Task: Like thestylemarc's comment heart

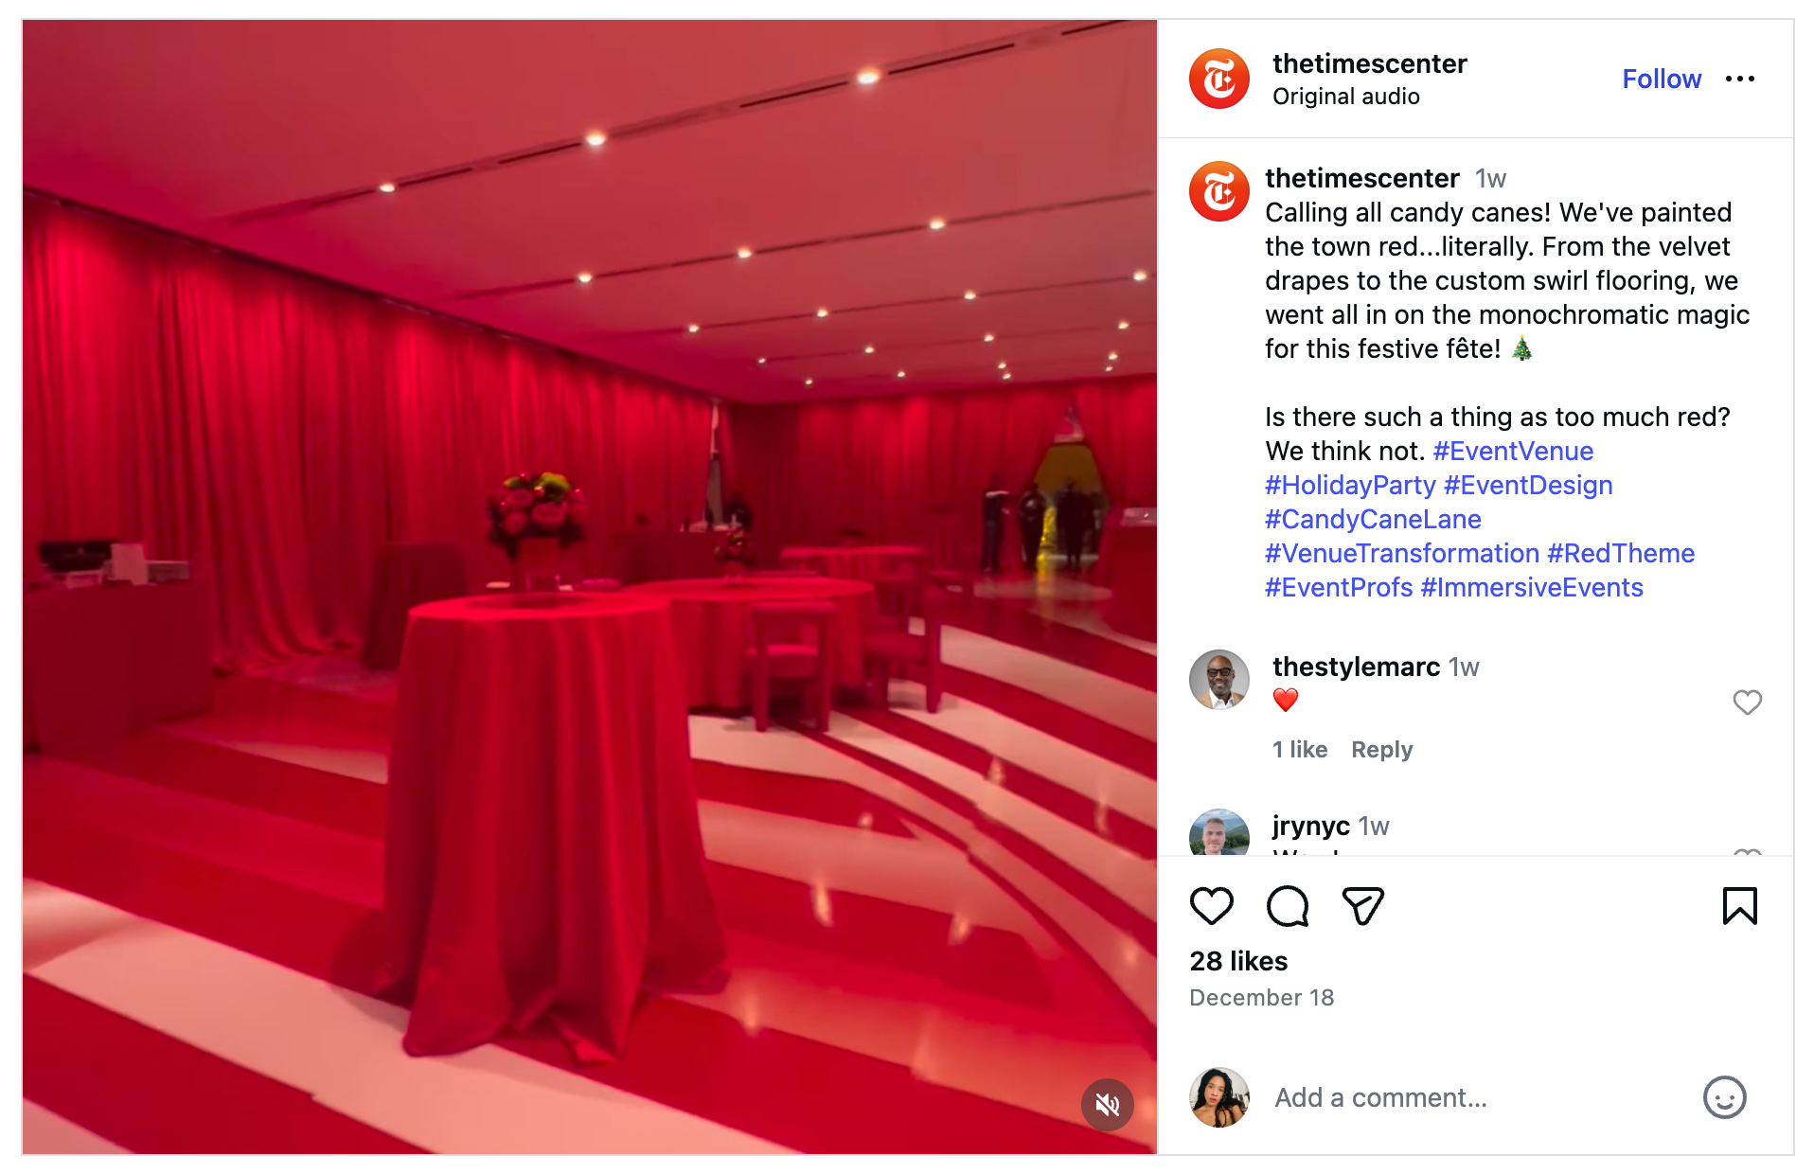Action: point(1747,703)
